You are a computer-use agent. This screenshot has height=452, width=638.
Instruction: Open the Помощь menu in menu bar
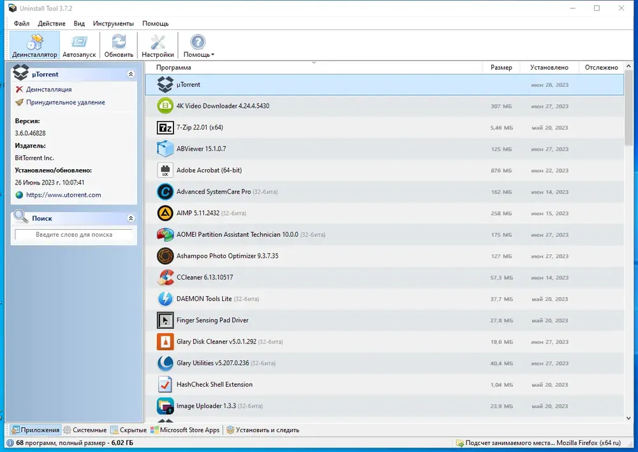155,23
